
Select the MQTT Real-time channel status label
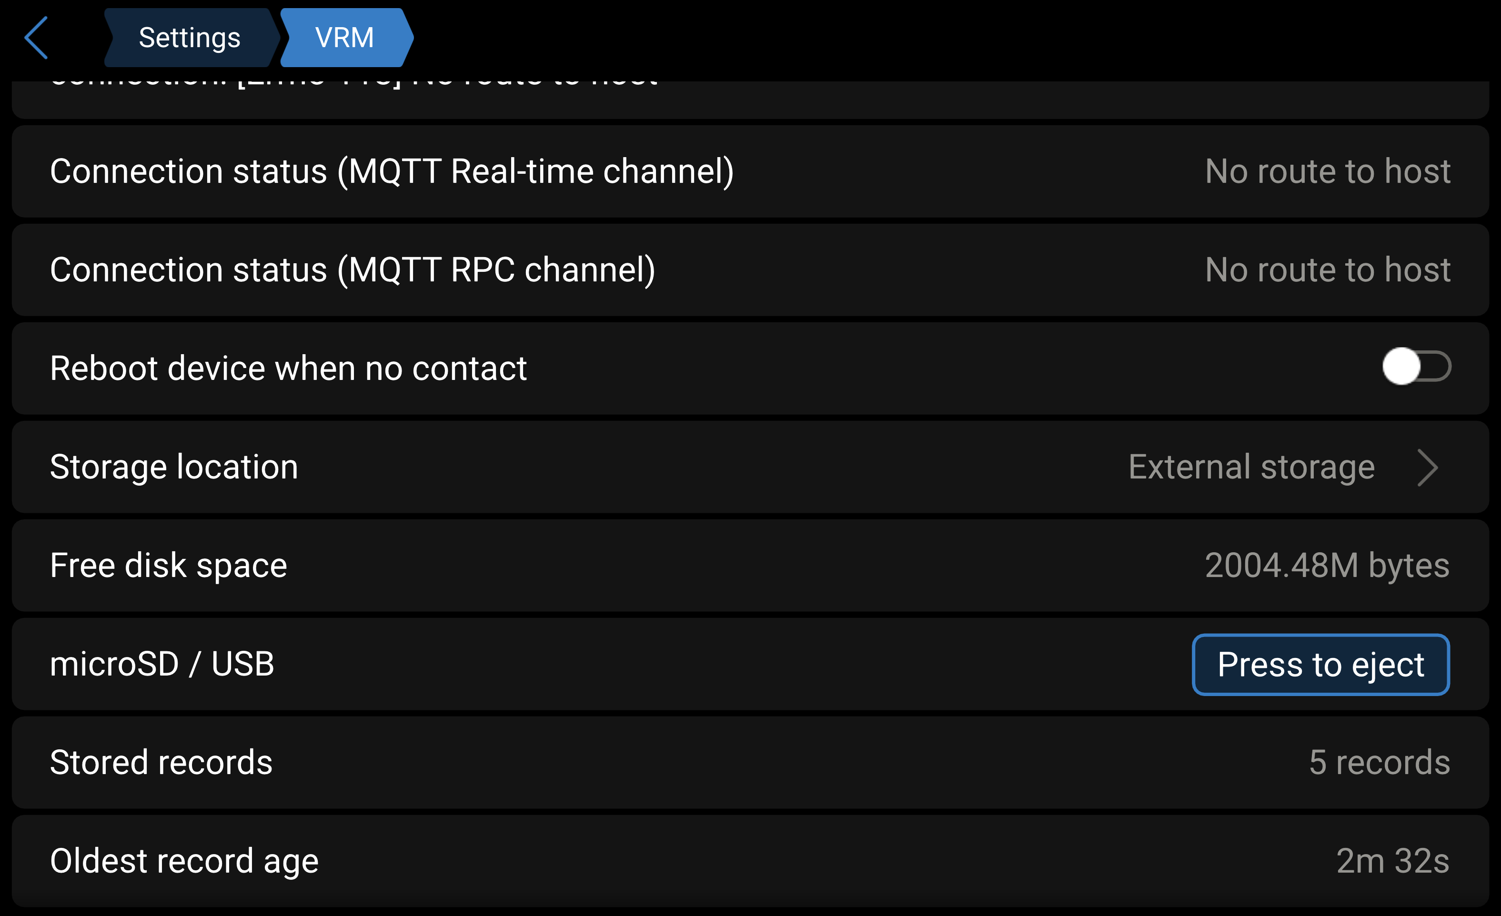point(392,172)
